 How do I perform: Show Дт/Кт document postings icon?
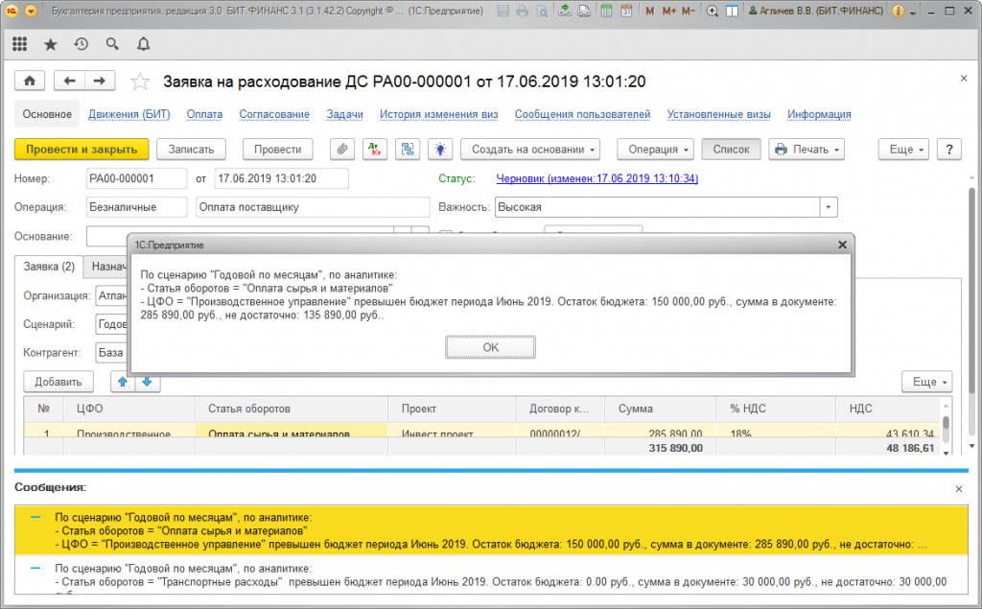[375, 150]
